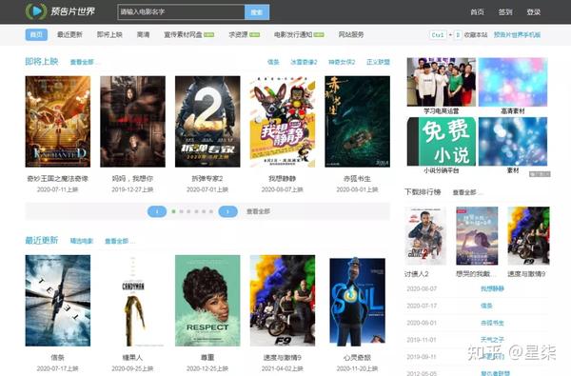
Task: Click the 下载排行榜 section heading
Action: click(423, 191)
